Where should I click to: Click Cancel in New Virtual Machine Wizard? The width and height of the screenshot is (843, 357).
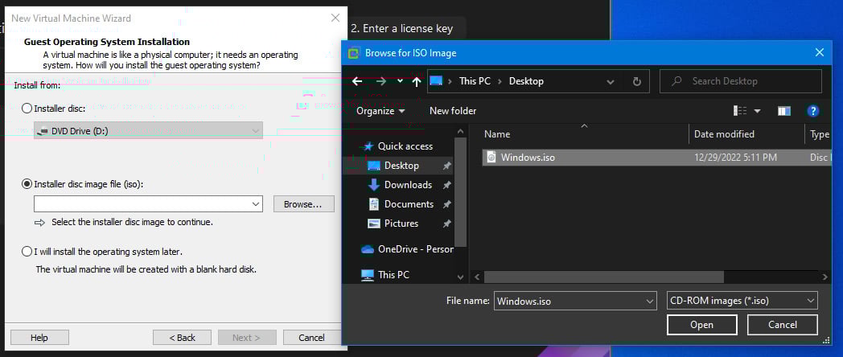[x=312, y=338]
